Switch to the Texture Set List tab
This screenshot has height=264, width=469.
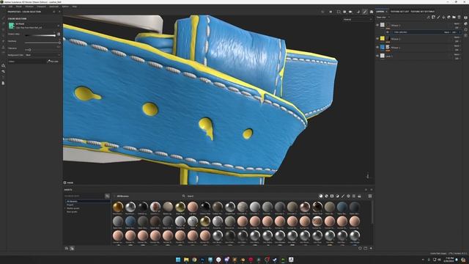(x=399, y=12)
